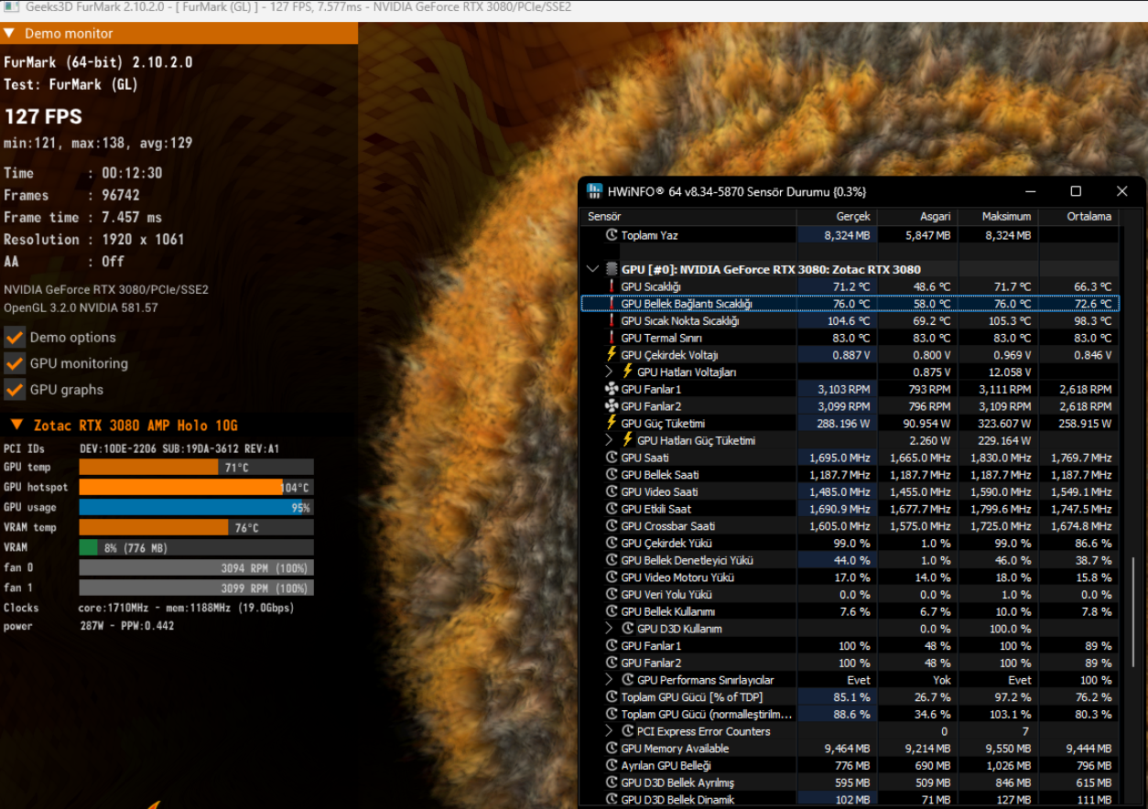
Task: Expand the GPU Hatları Güç Tüketimi row
Action: click(x=610, y=440)
